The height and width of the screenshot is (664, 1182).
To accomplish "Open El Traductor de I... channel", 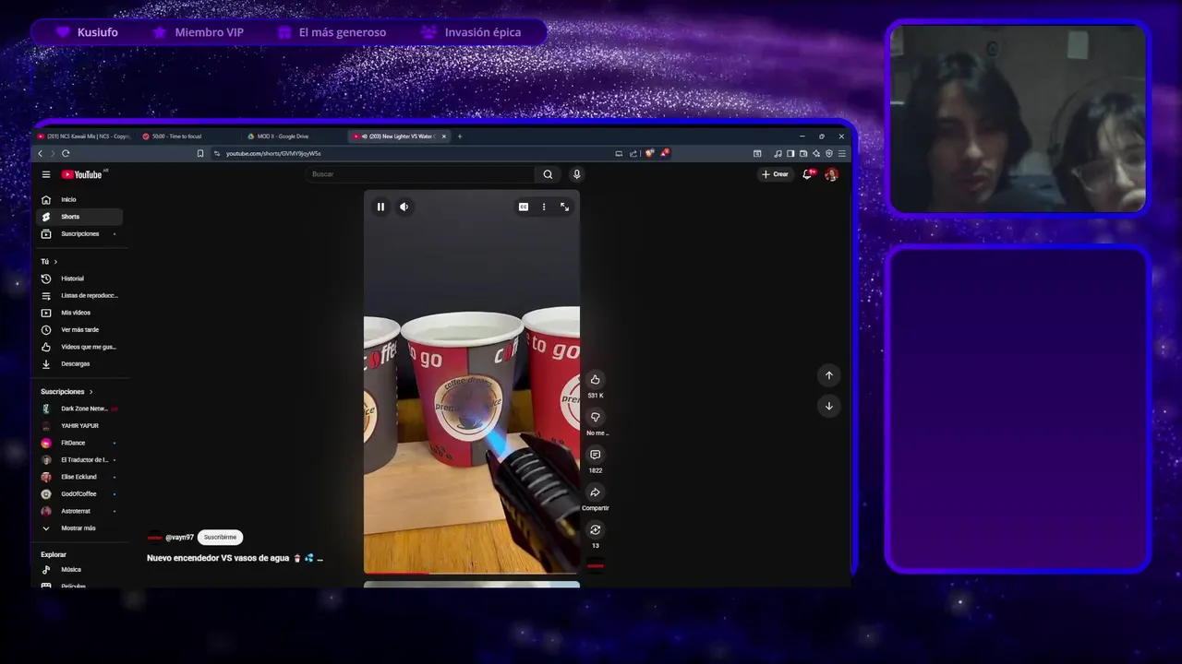I will tap(78, 459).
